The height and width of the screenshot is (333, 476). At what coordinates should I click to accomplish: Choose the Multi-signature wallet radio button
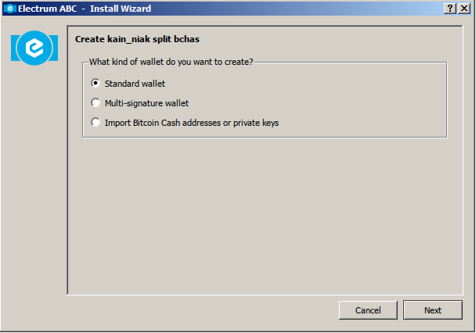(x=96, y=102)
